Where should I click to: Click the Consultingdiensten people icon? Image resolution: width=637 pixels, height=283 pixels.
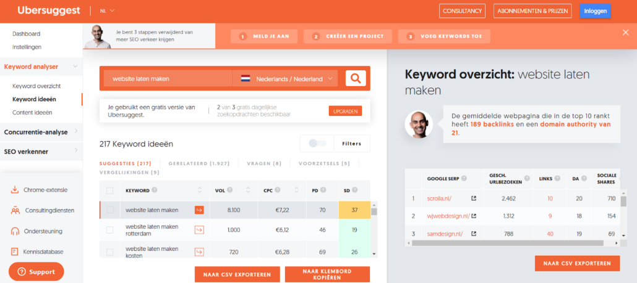[15, 210]
